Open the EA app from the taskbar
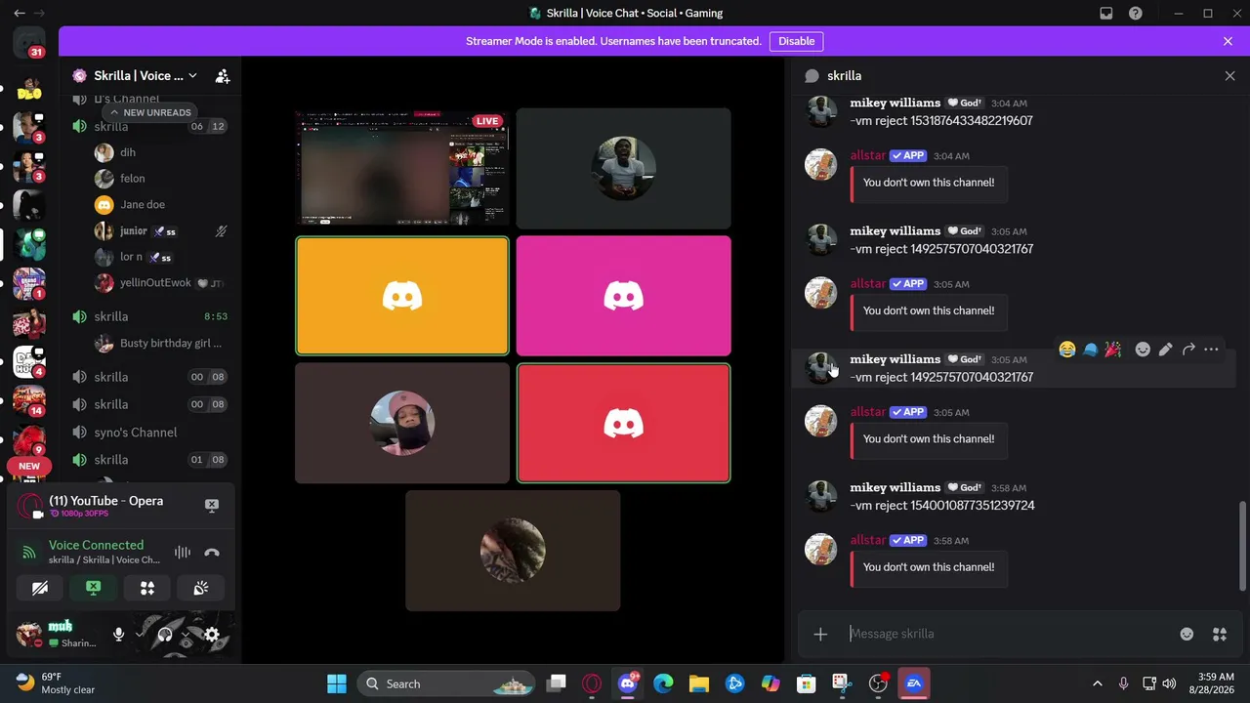The width and height of the screenshot is (1250, 703). pos(913,683)
